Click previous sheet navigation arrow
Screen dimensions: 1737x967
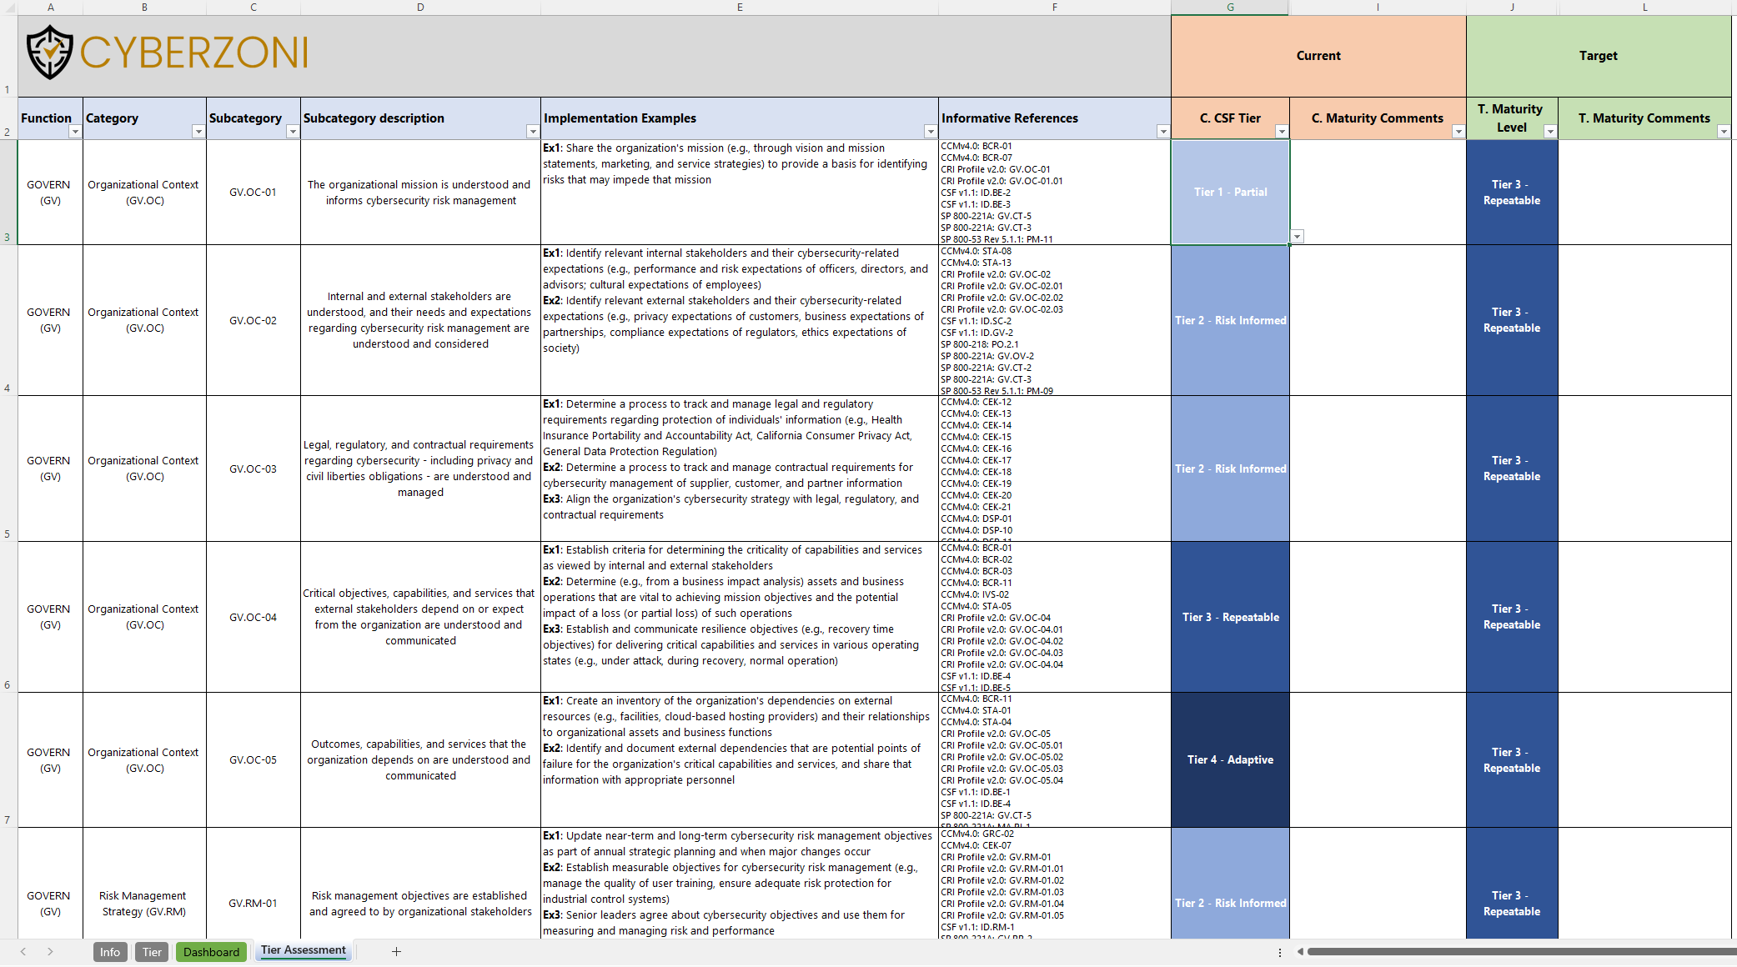click(x=23, y=951)
